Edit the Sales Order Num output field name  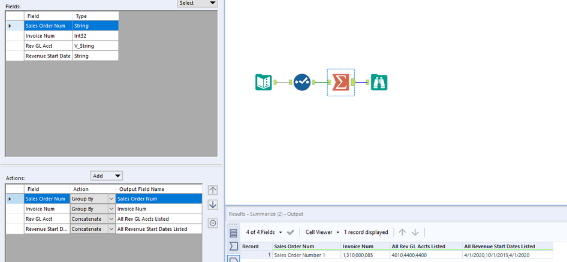pyautogui.click(x=159, y=199)
